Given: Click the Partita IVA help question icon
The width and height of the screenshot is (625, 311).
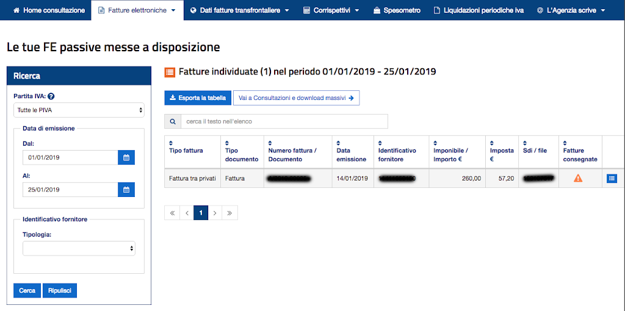Looking at the screenshot, I should coord(51,96).
